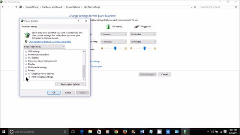Open On battery display-off 5 minutes dropdown
This screenshot has width=240, height=135.
(114, 34)
